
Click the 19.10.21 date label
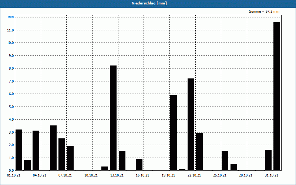(168, 175)
